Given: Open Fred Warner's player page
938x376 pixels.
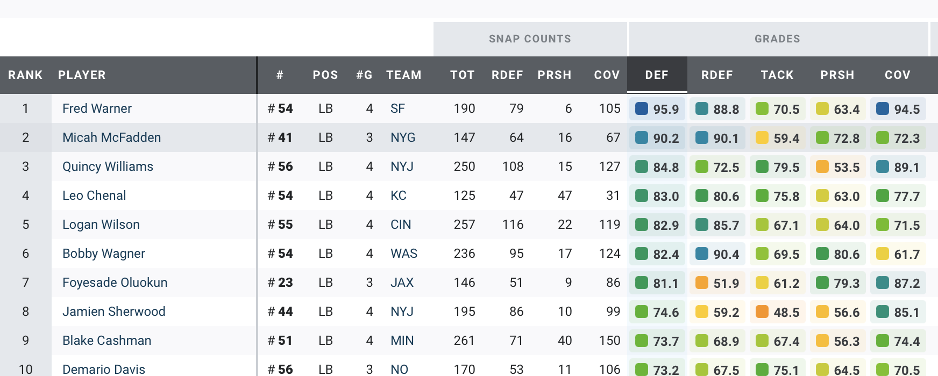Looking at the screenshot, I should (x=97, y=109).
